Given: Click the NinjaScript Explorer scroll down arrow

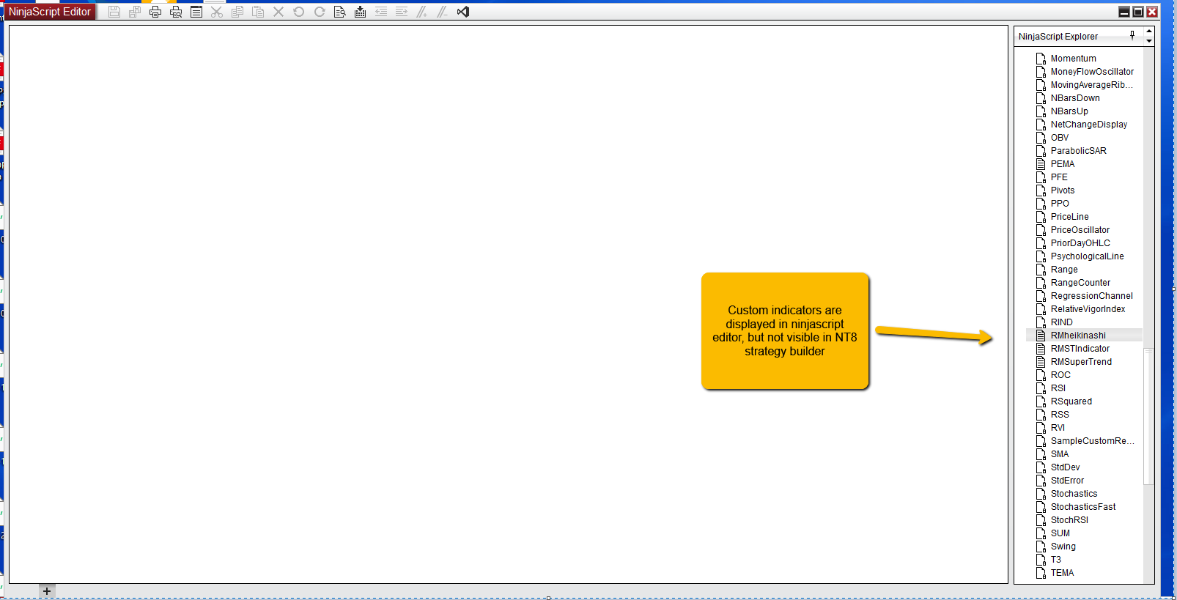Looking at the screenshot, I should point(1148,41).
